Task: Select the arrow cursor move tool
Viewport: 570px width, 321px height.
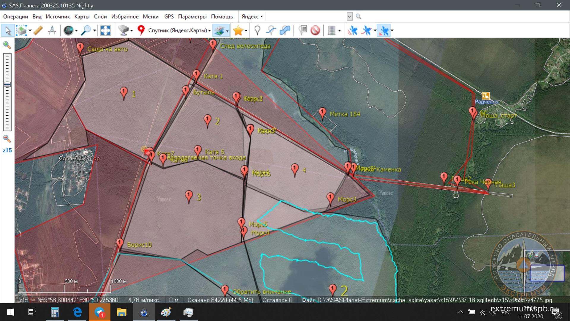Action: coord(8,30)
